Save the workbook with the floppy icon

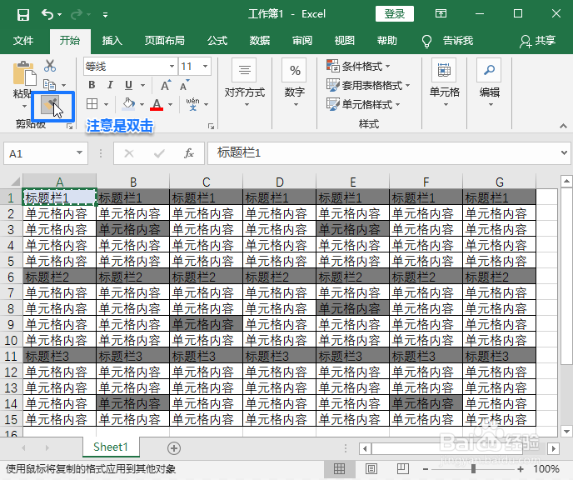pos(23,15)
